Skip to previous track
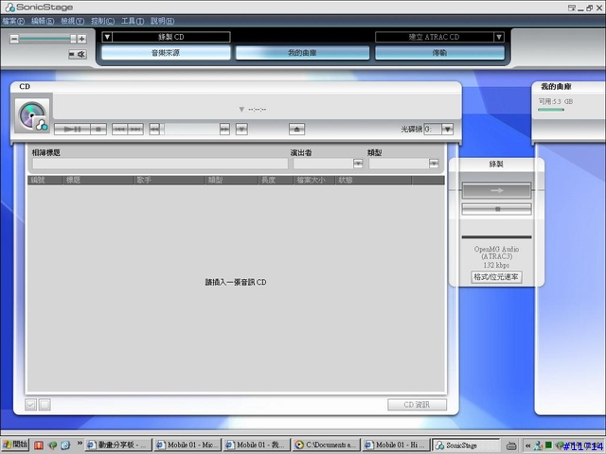The width and height of the screenshot is (606, 454). (120, 129)
